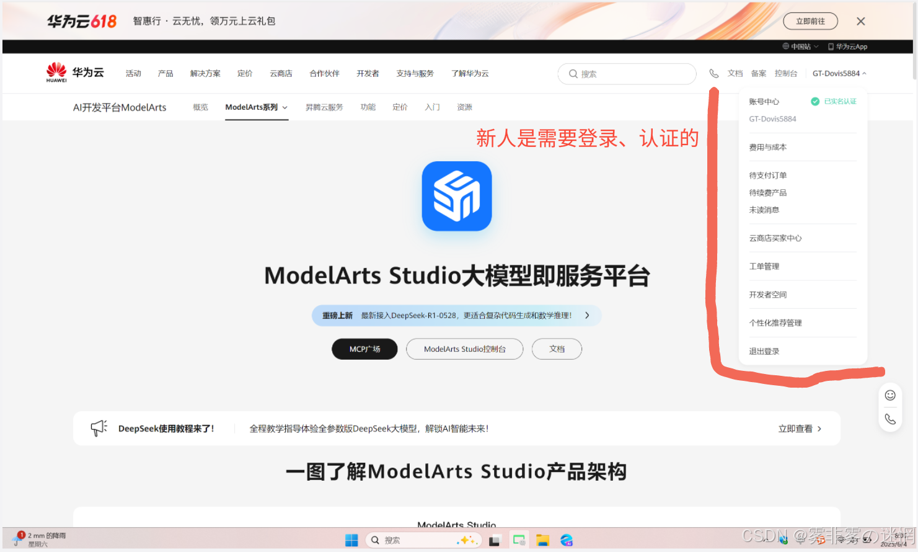This screenshot has height=552, width=918.
Task: Open 云商店买家中心 in the account menu
Action: point(775,238)
